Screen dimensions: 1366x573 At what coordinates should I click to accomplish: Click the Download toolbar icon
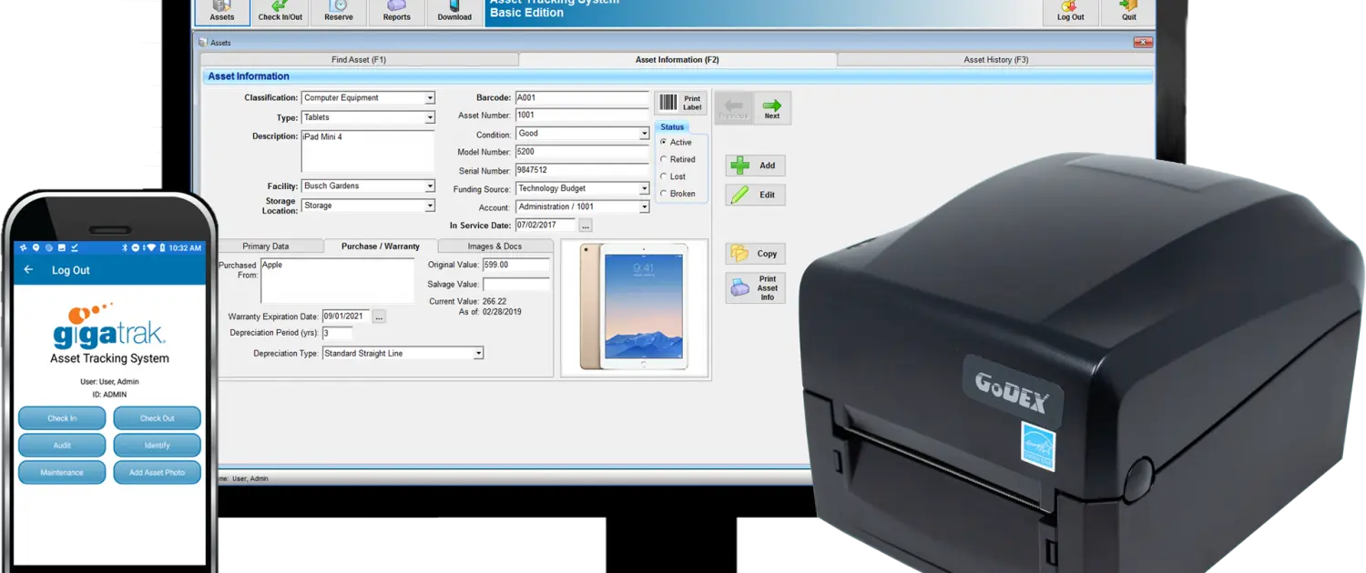454,12
